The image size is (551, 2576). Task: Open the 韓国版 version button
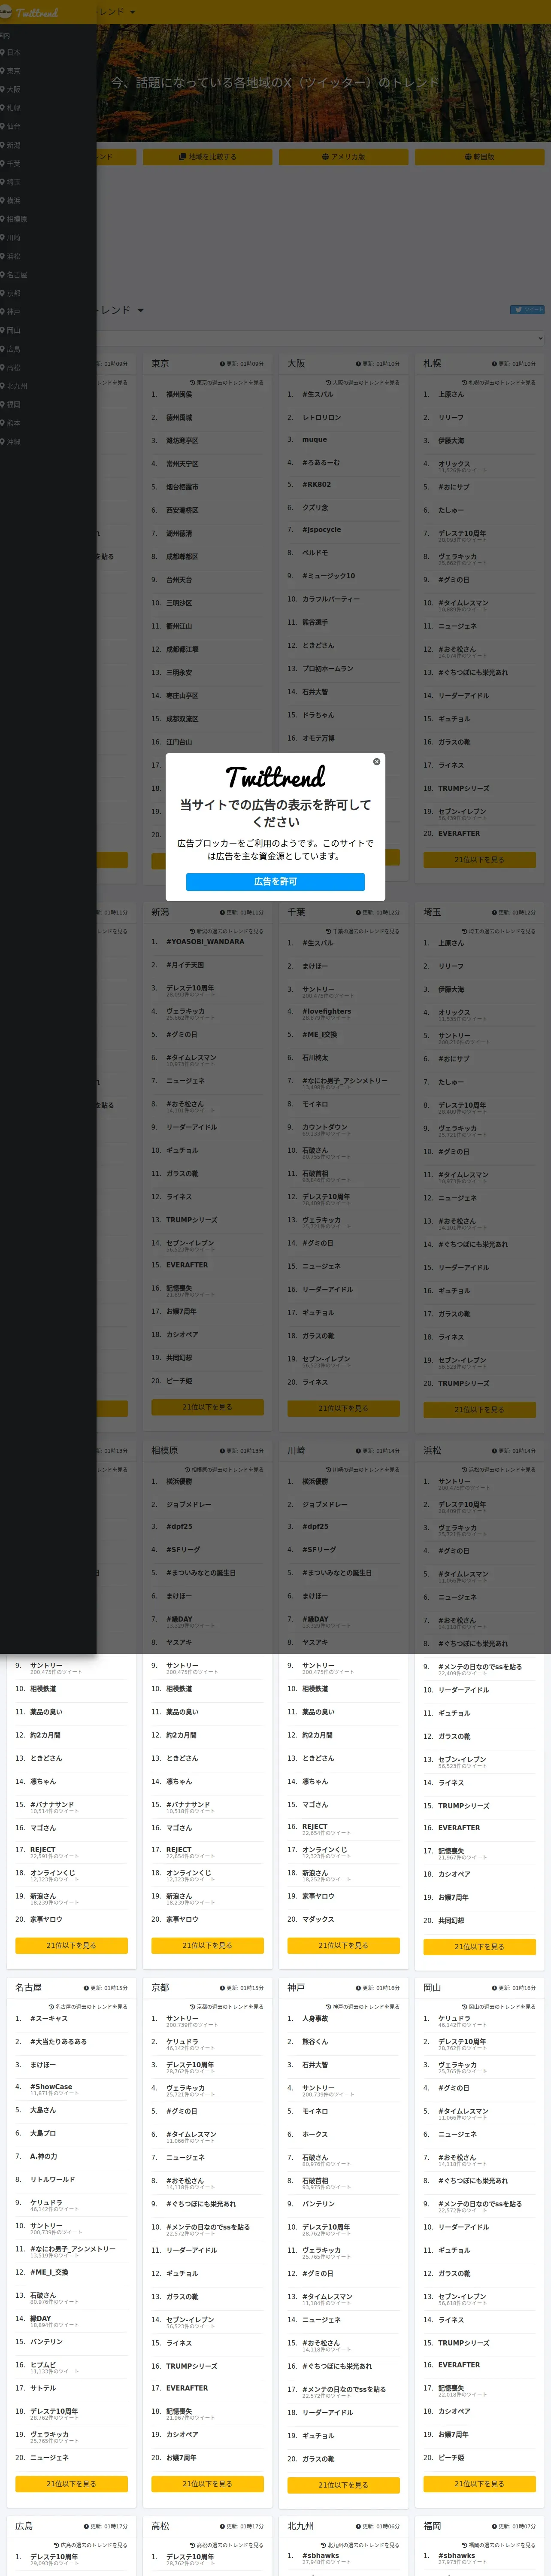480,157
